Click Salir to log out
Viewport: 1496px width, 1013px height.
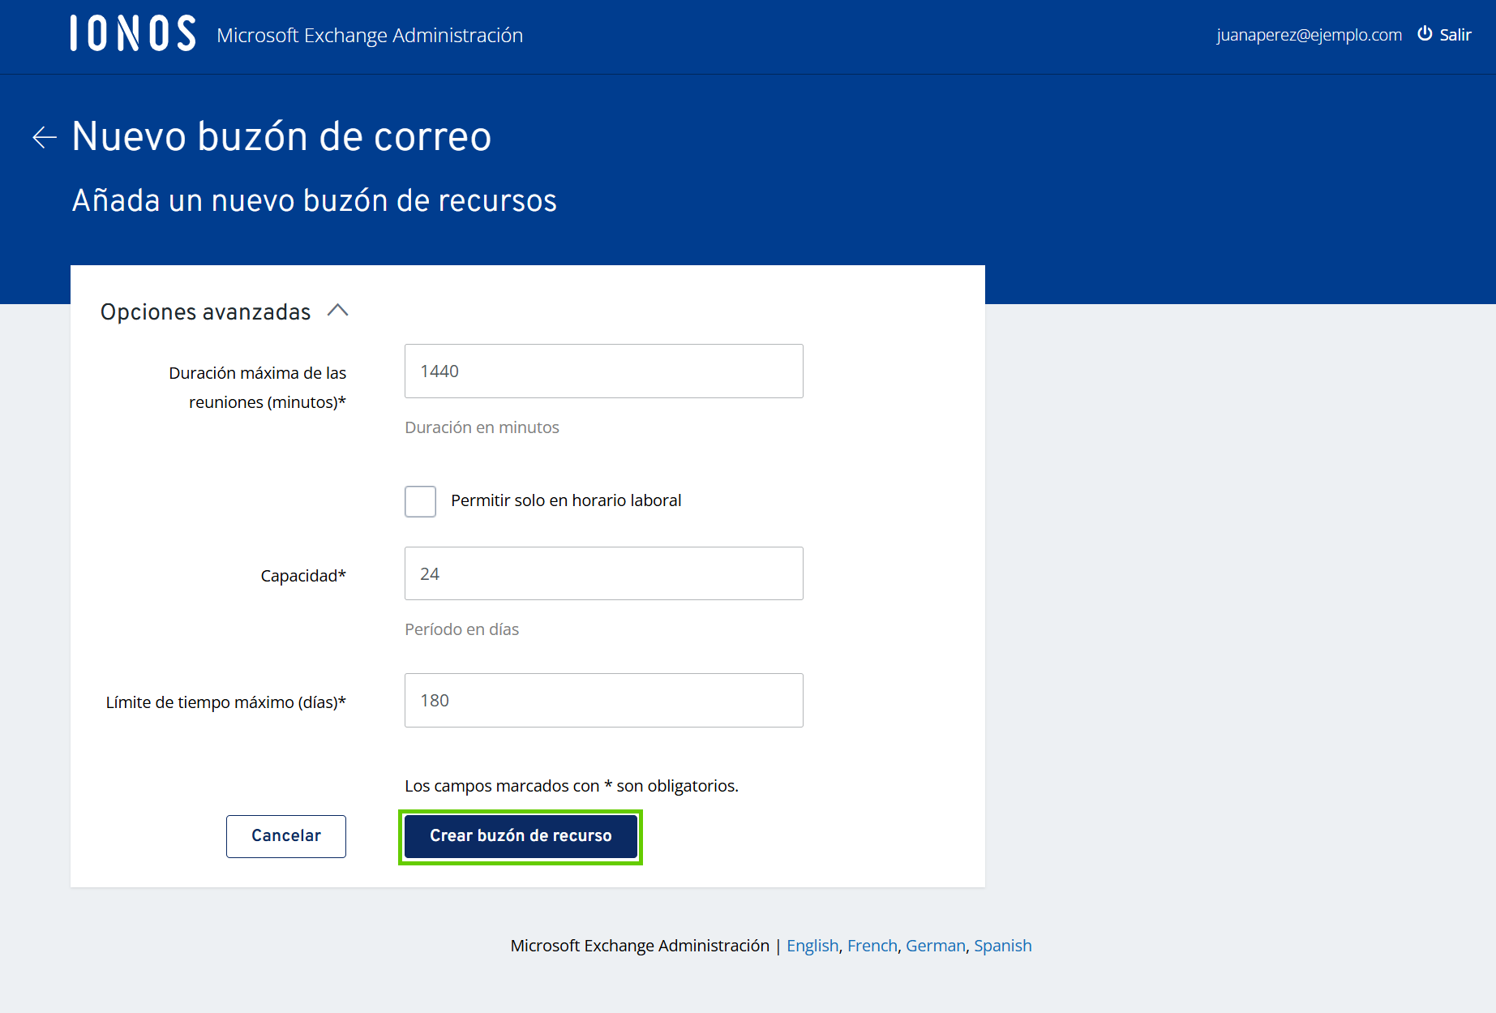(x=1455, y=34)
